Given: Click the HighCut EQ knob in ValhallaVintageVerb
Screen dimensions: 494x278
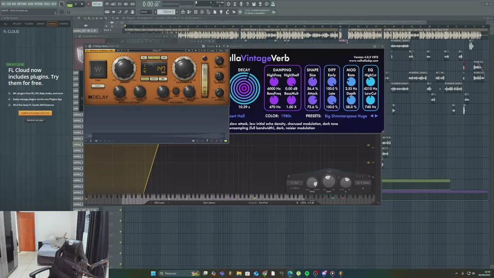Looking at the screenshot, I should click(x=370, y=81).
